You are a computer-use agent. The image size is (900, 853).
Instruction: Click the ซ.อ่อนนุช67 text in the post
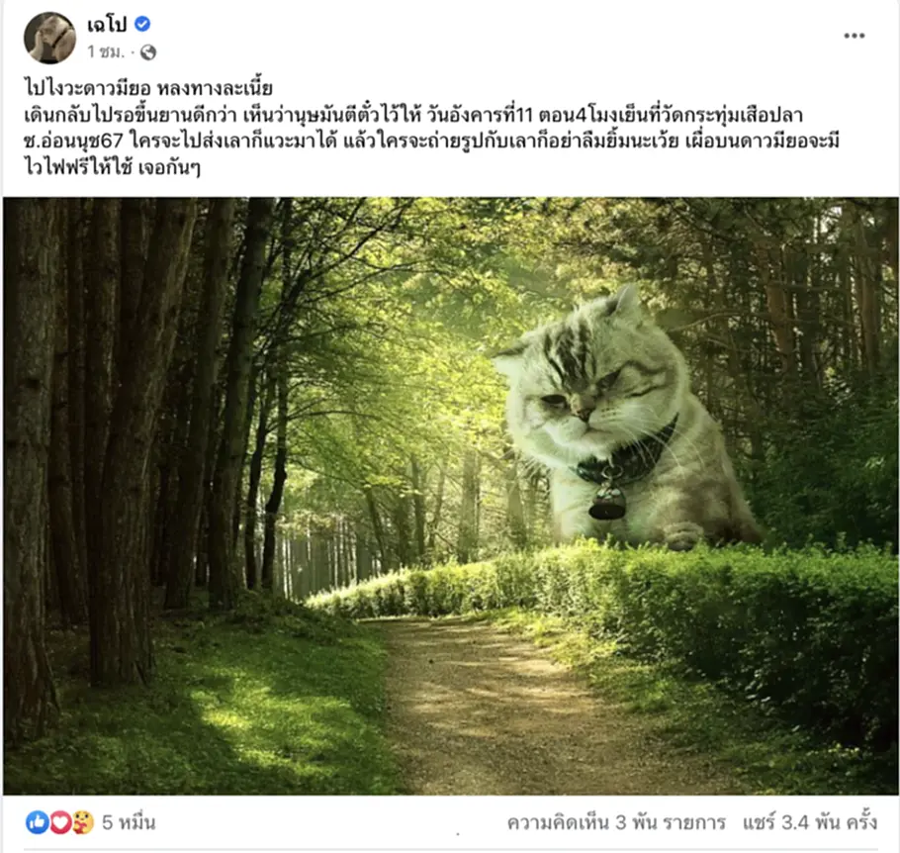[x=73, y=141]
